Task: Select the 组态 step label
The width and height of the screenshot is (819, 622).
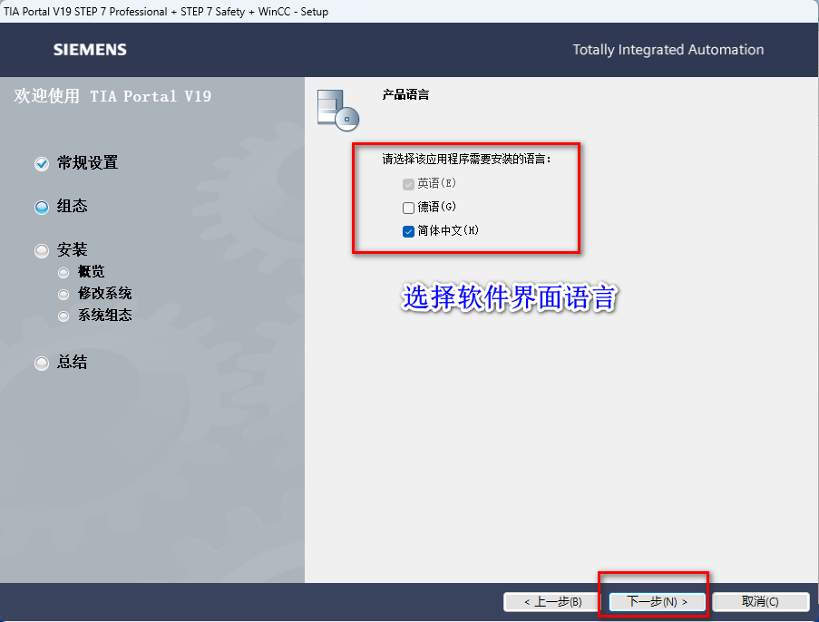Action: tap(72, 207)
